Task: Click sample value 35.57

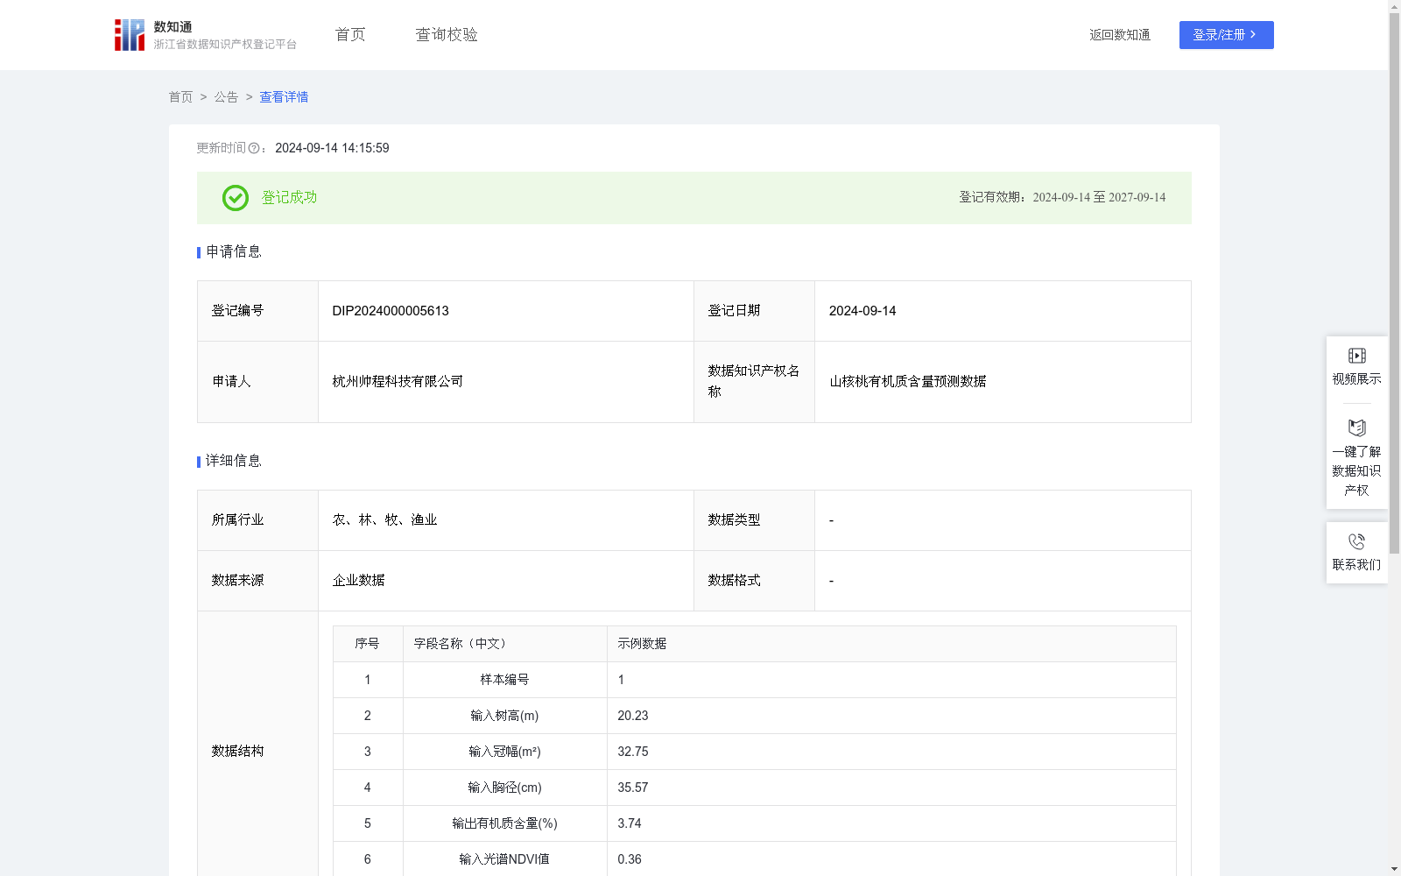Action: click(633, 788)
